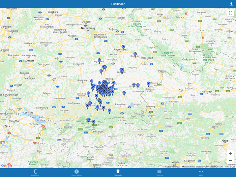Select the pin near Landsberg am Lech
236x177 pixels.
point(88,94)
